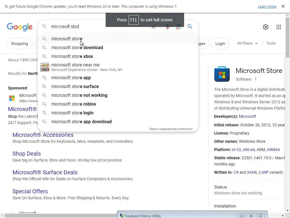Choose suggestion 'microsoft store xbox'

(118, 56)
